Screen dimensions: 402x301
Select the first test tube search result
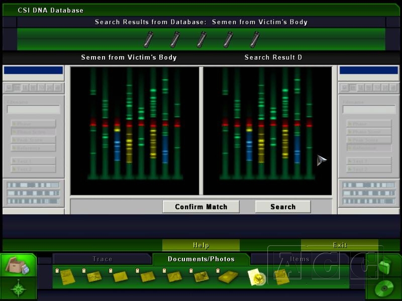pyautogui.click(x=148, y=40)
